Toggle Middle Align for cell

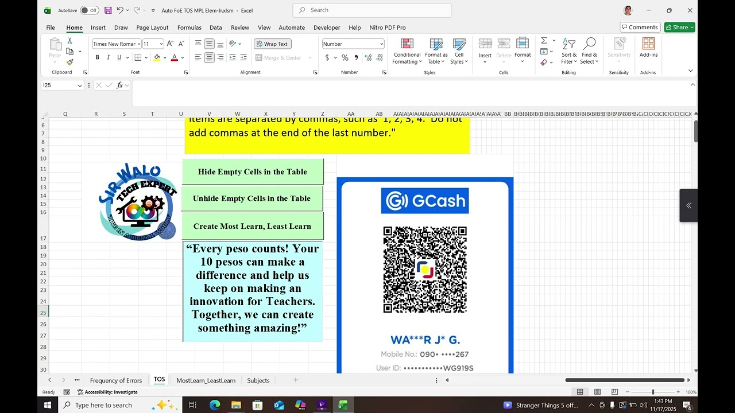point(209,44)
